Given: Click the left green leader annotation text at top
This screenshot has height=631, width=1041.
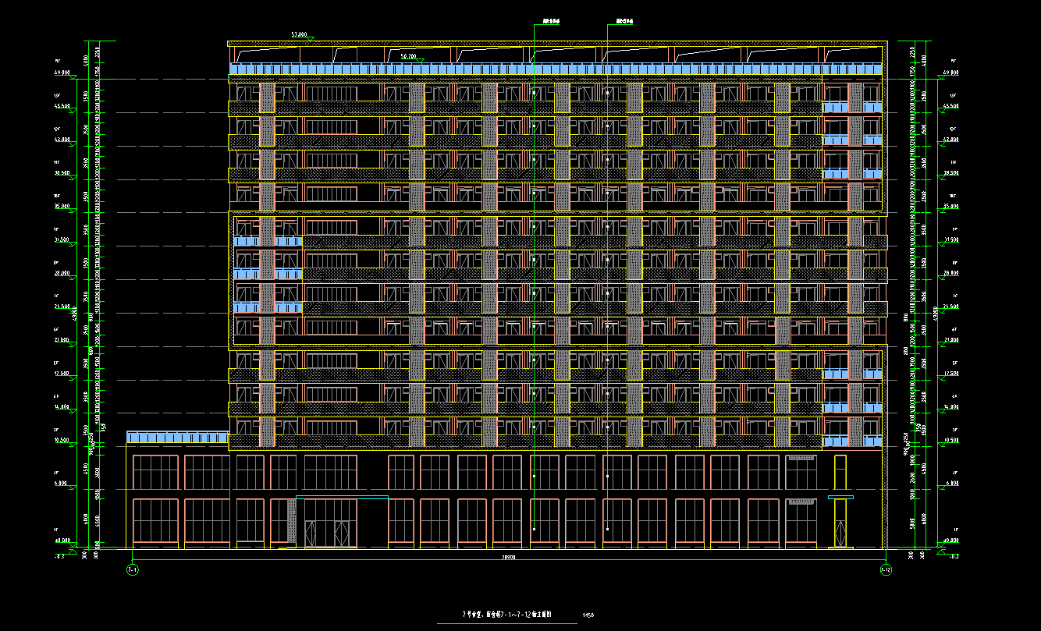Looking at the screenshot, I should click(x=540, y=20).
